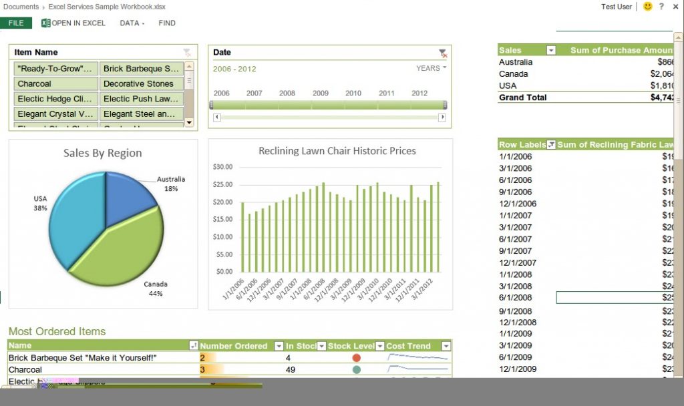Click the scroll-down arrow in the Item Name slicer

point(190,124)
